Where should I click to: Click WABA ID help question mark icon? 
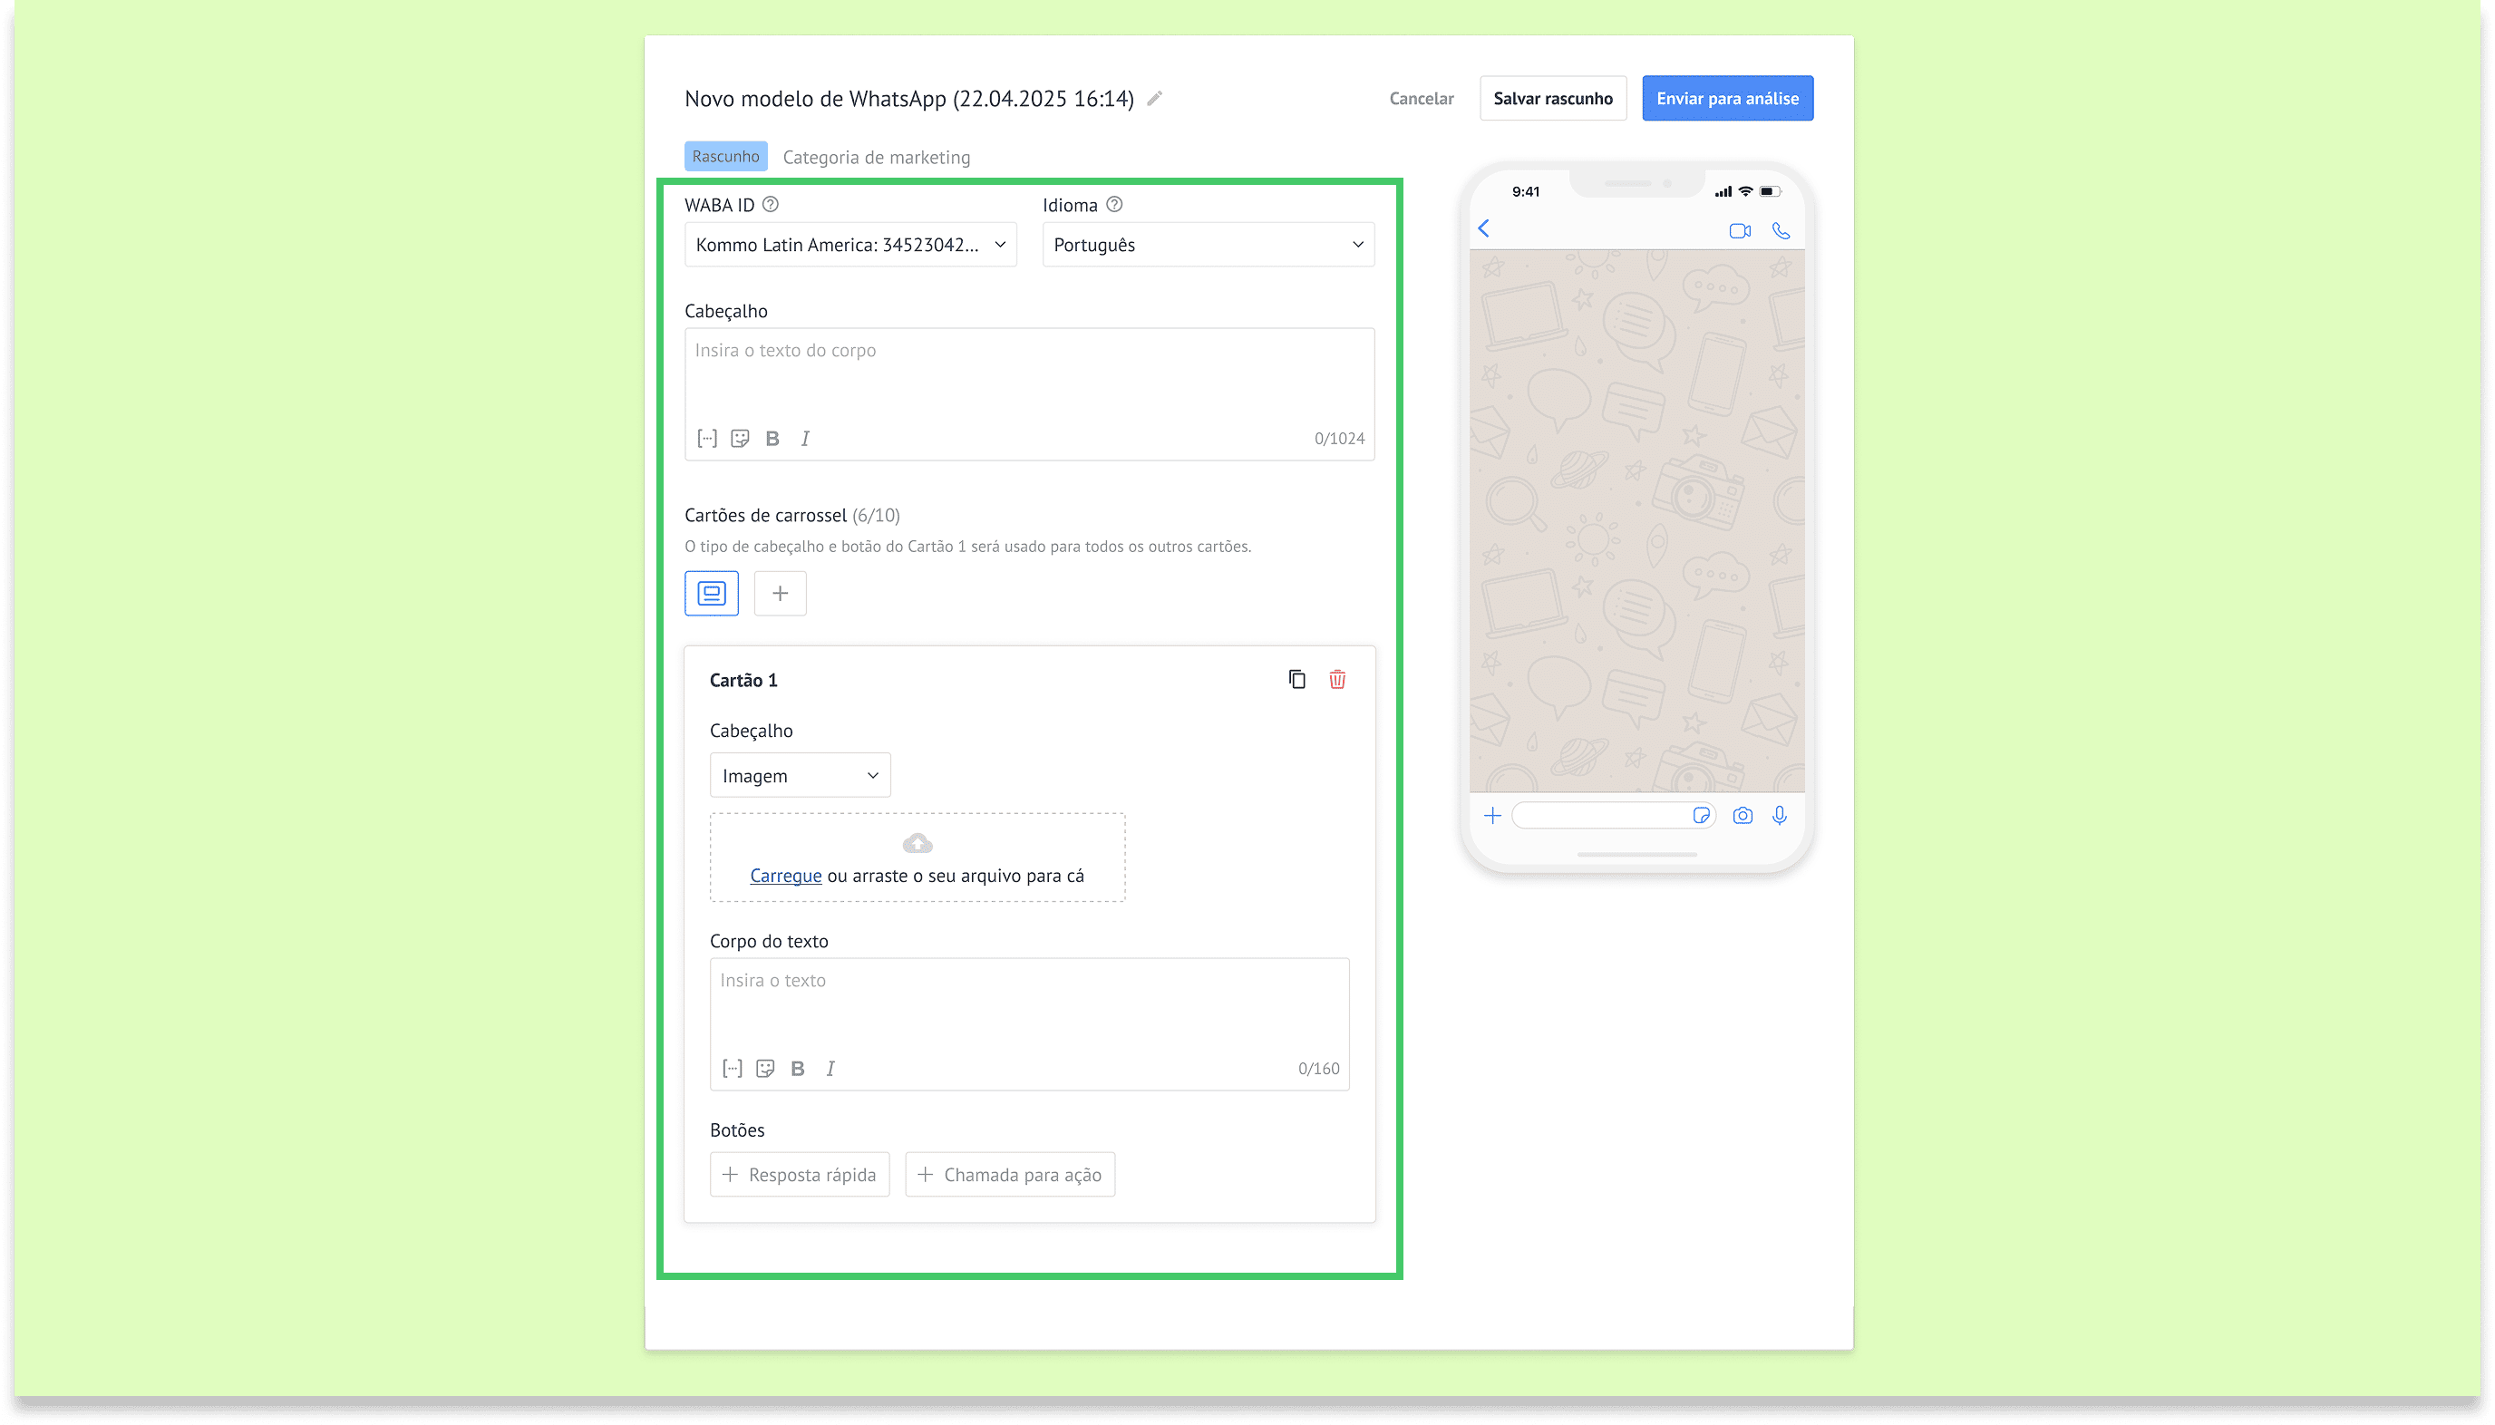pyautogui.click(x=771, y=205)
